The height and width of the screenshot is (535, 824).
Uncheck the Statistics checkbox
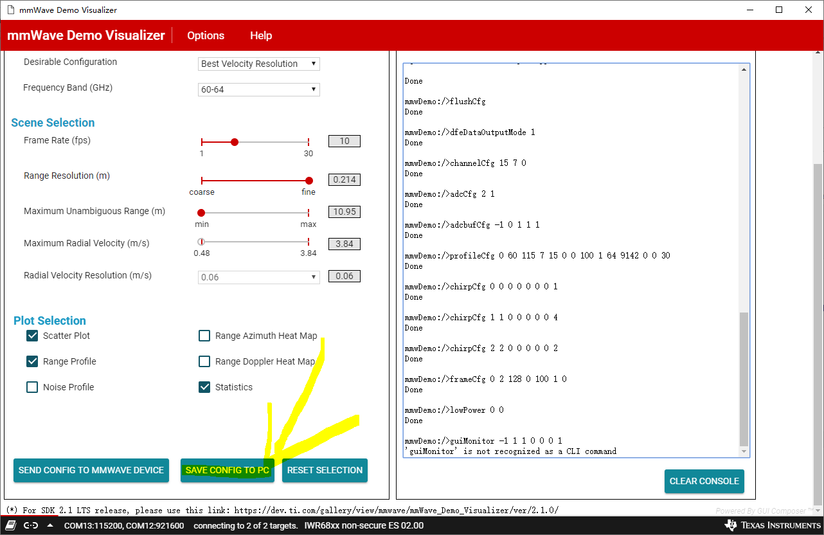(x=204, y=387)
